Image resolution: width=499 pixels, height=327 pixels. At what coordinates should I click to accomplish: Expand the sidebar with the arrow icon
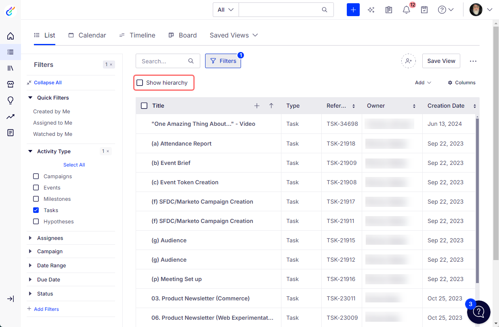(10, 299)
